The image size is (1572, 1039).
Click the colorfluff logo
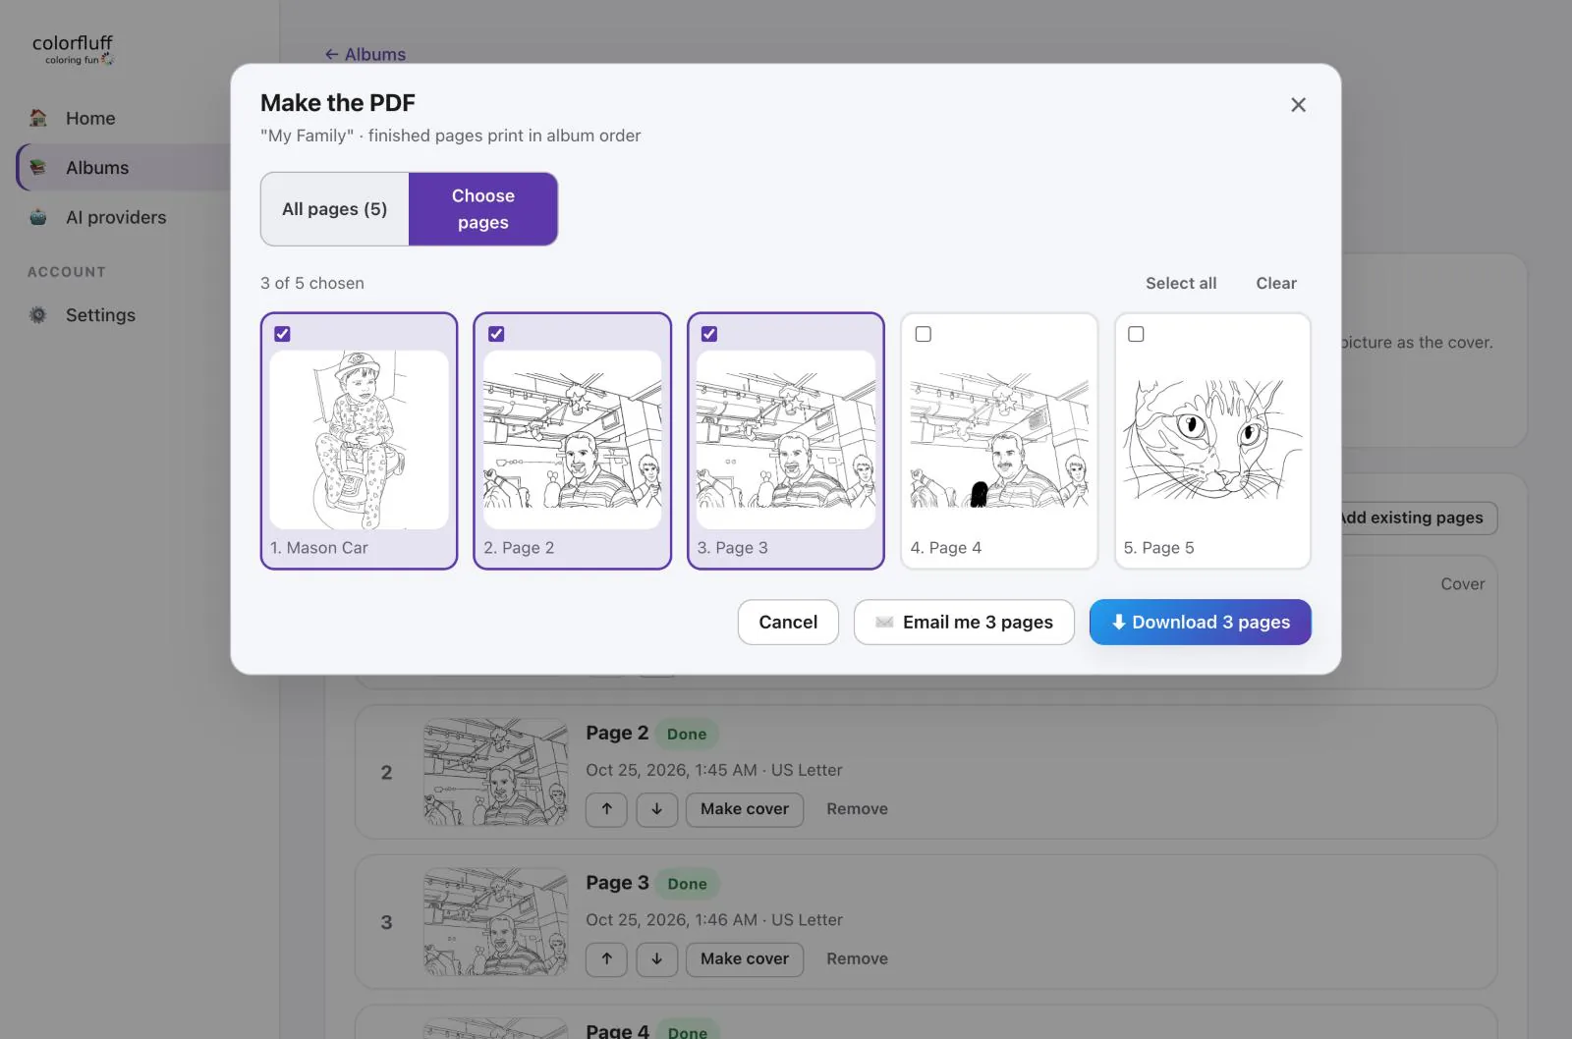[x=73, y=49]
